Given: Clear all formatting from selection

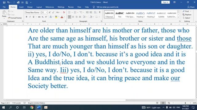Looking at the screenshot, I should [x=64, y=12].
